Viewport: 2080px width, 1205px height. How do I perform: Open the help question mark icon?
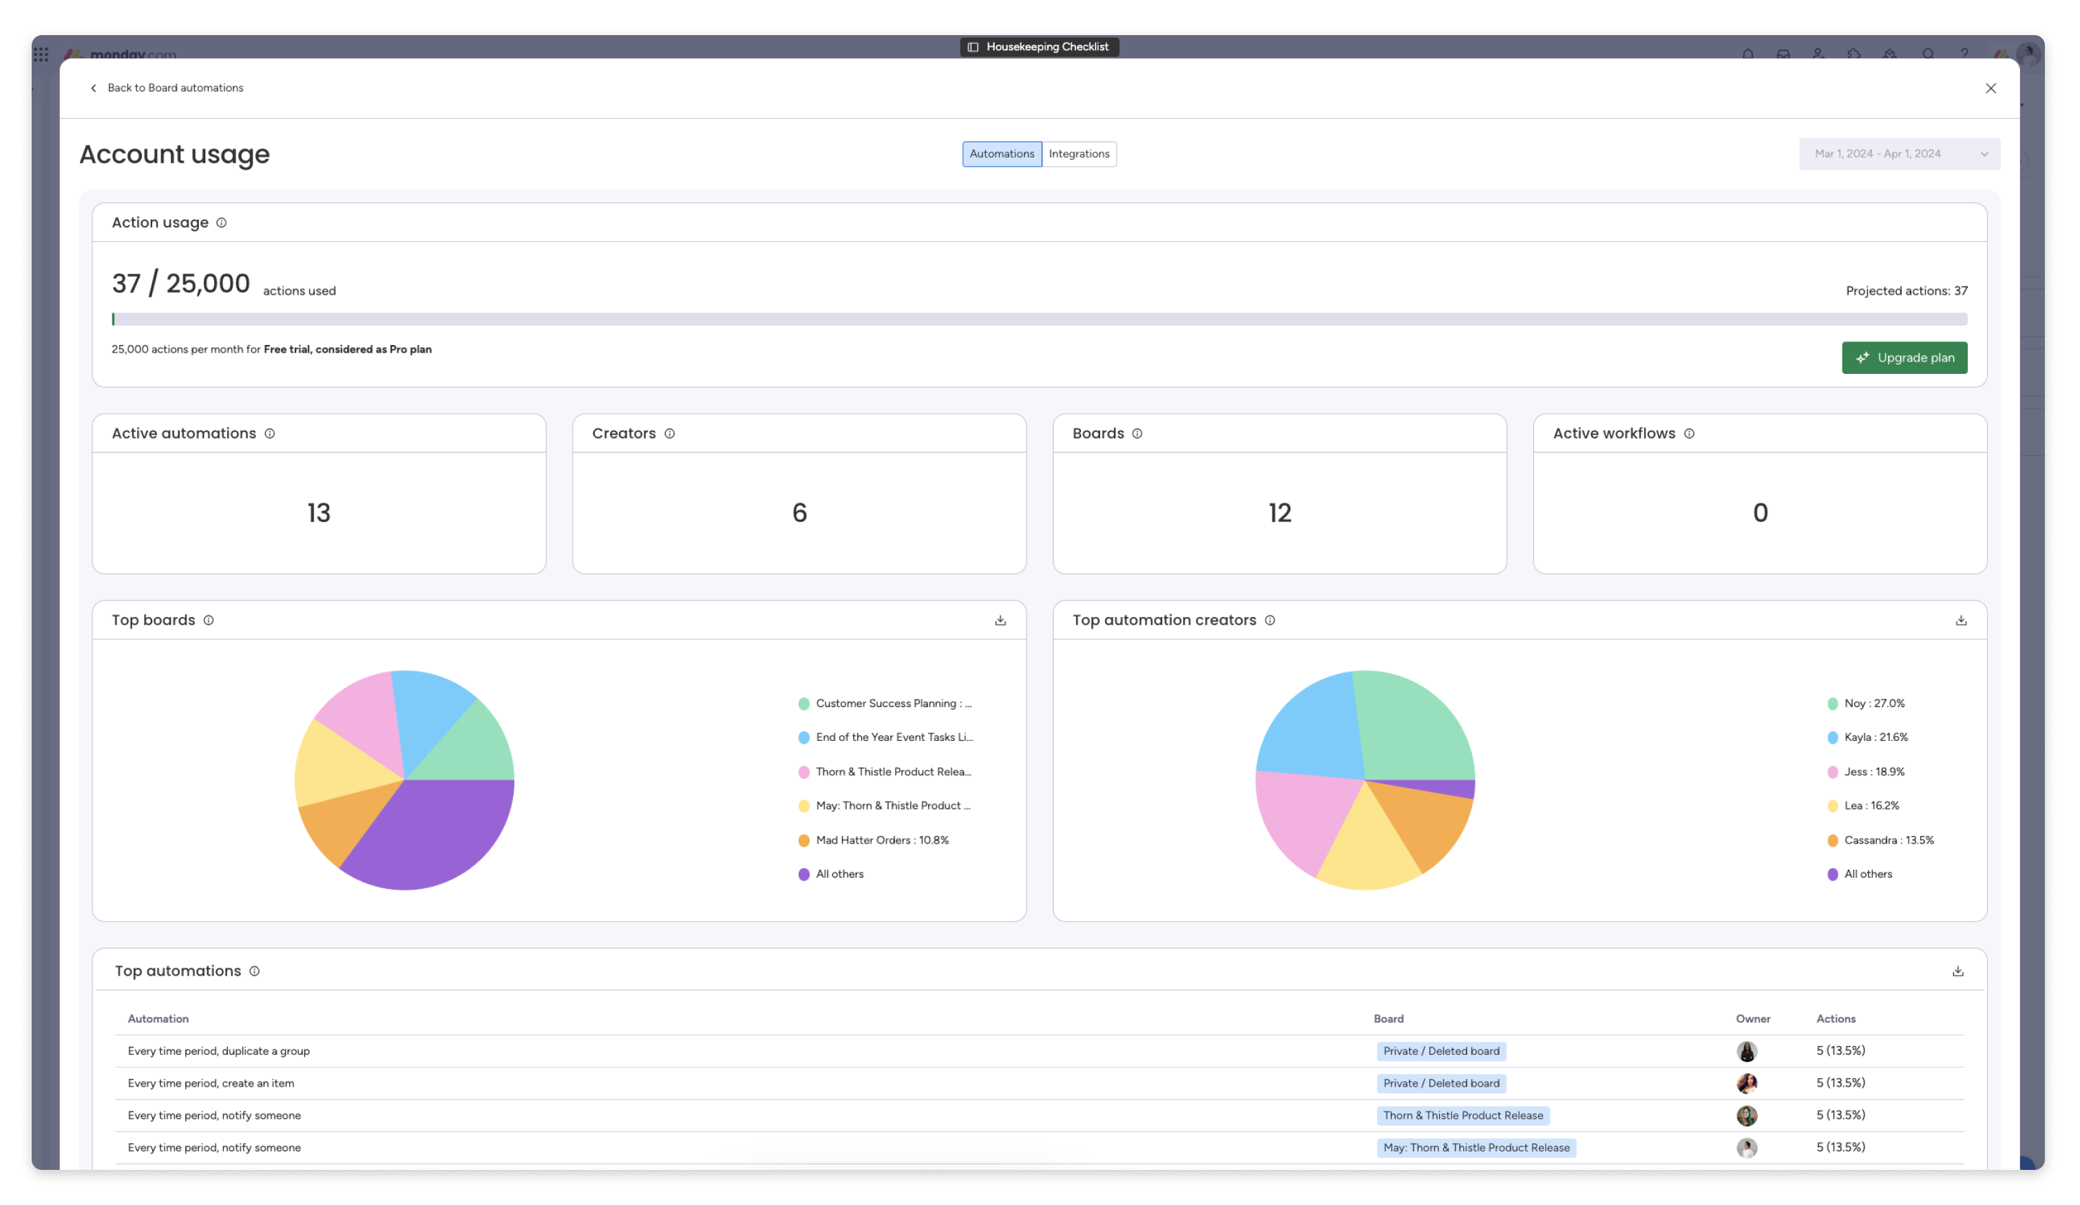1964,53
